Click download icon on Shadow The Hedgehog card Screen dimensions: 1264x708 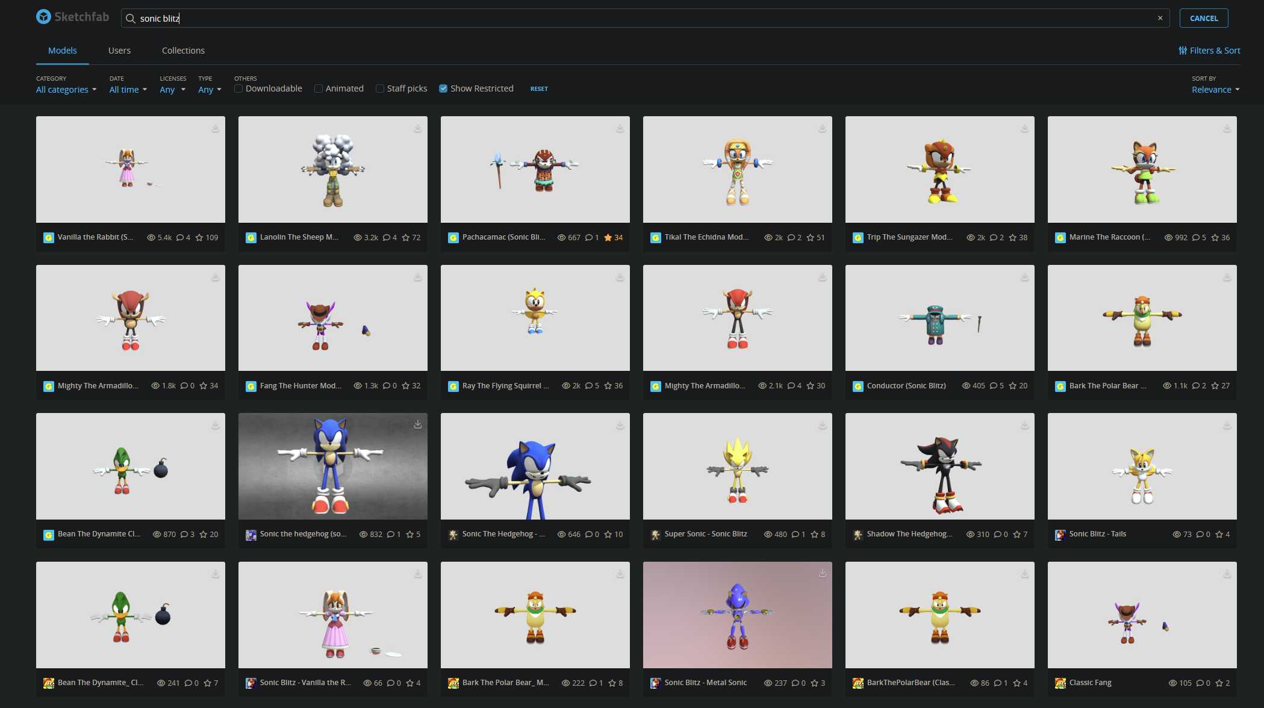click(1024, 425)
